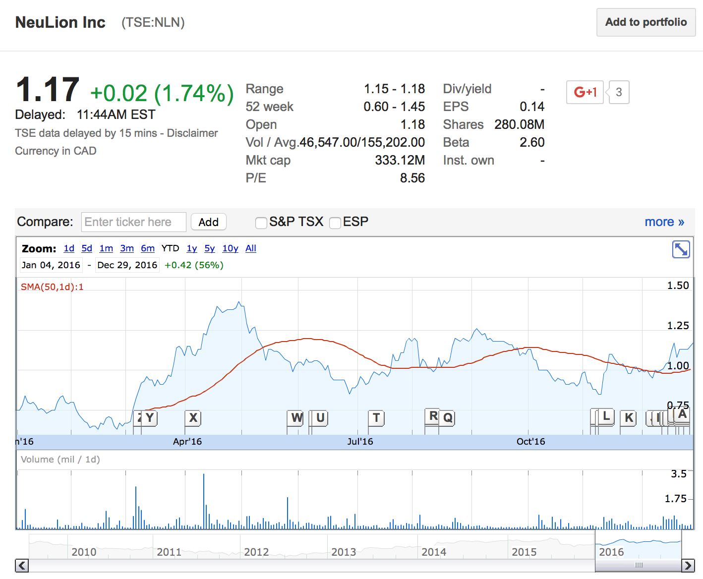Set chart zoom to 5y

coord(210,248)
